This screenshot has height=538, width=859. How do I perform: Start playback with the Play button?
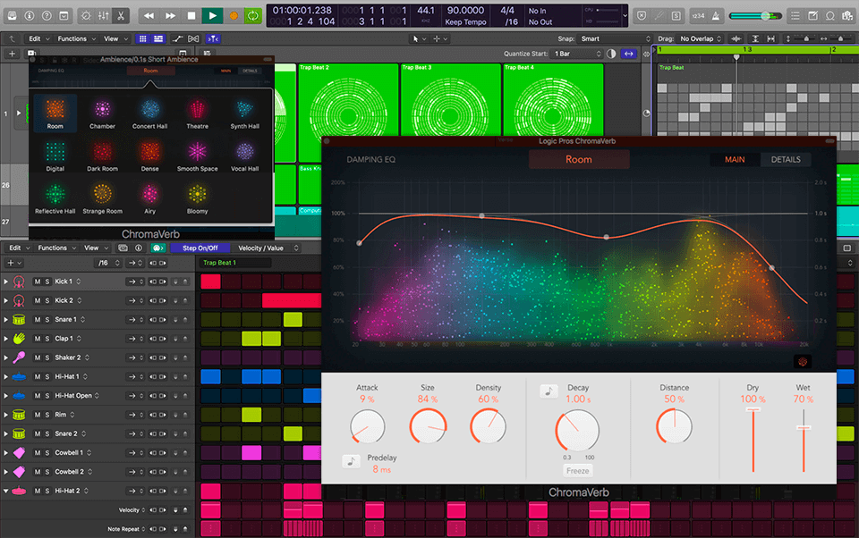212,16
